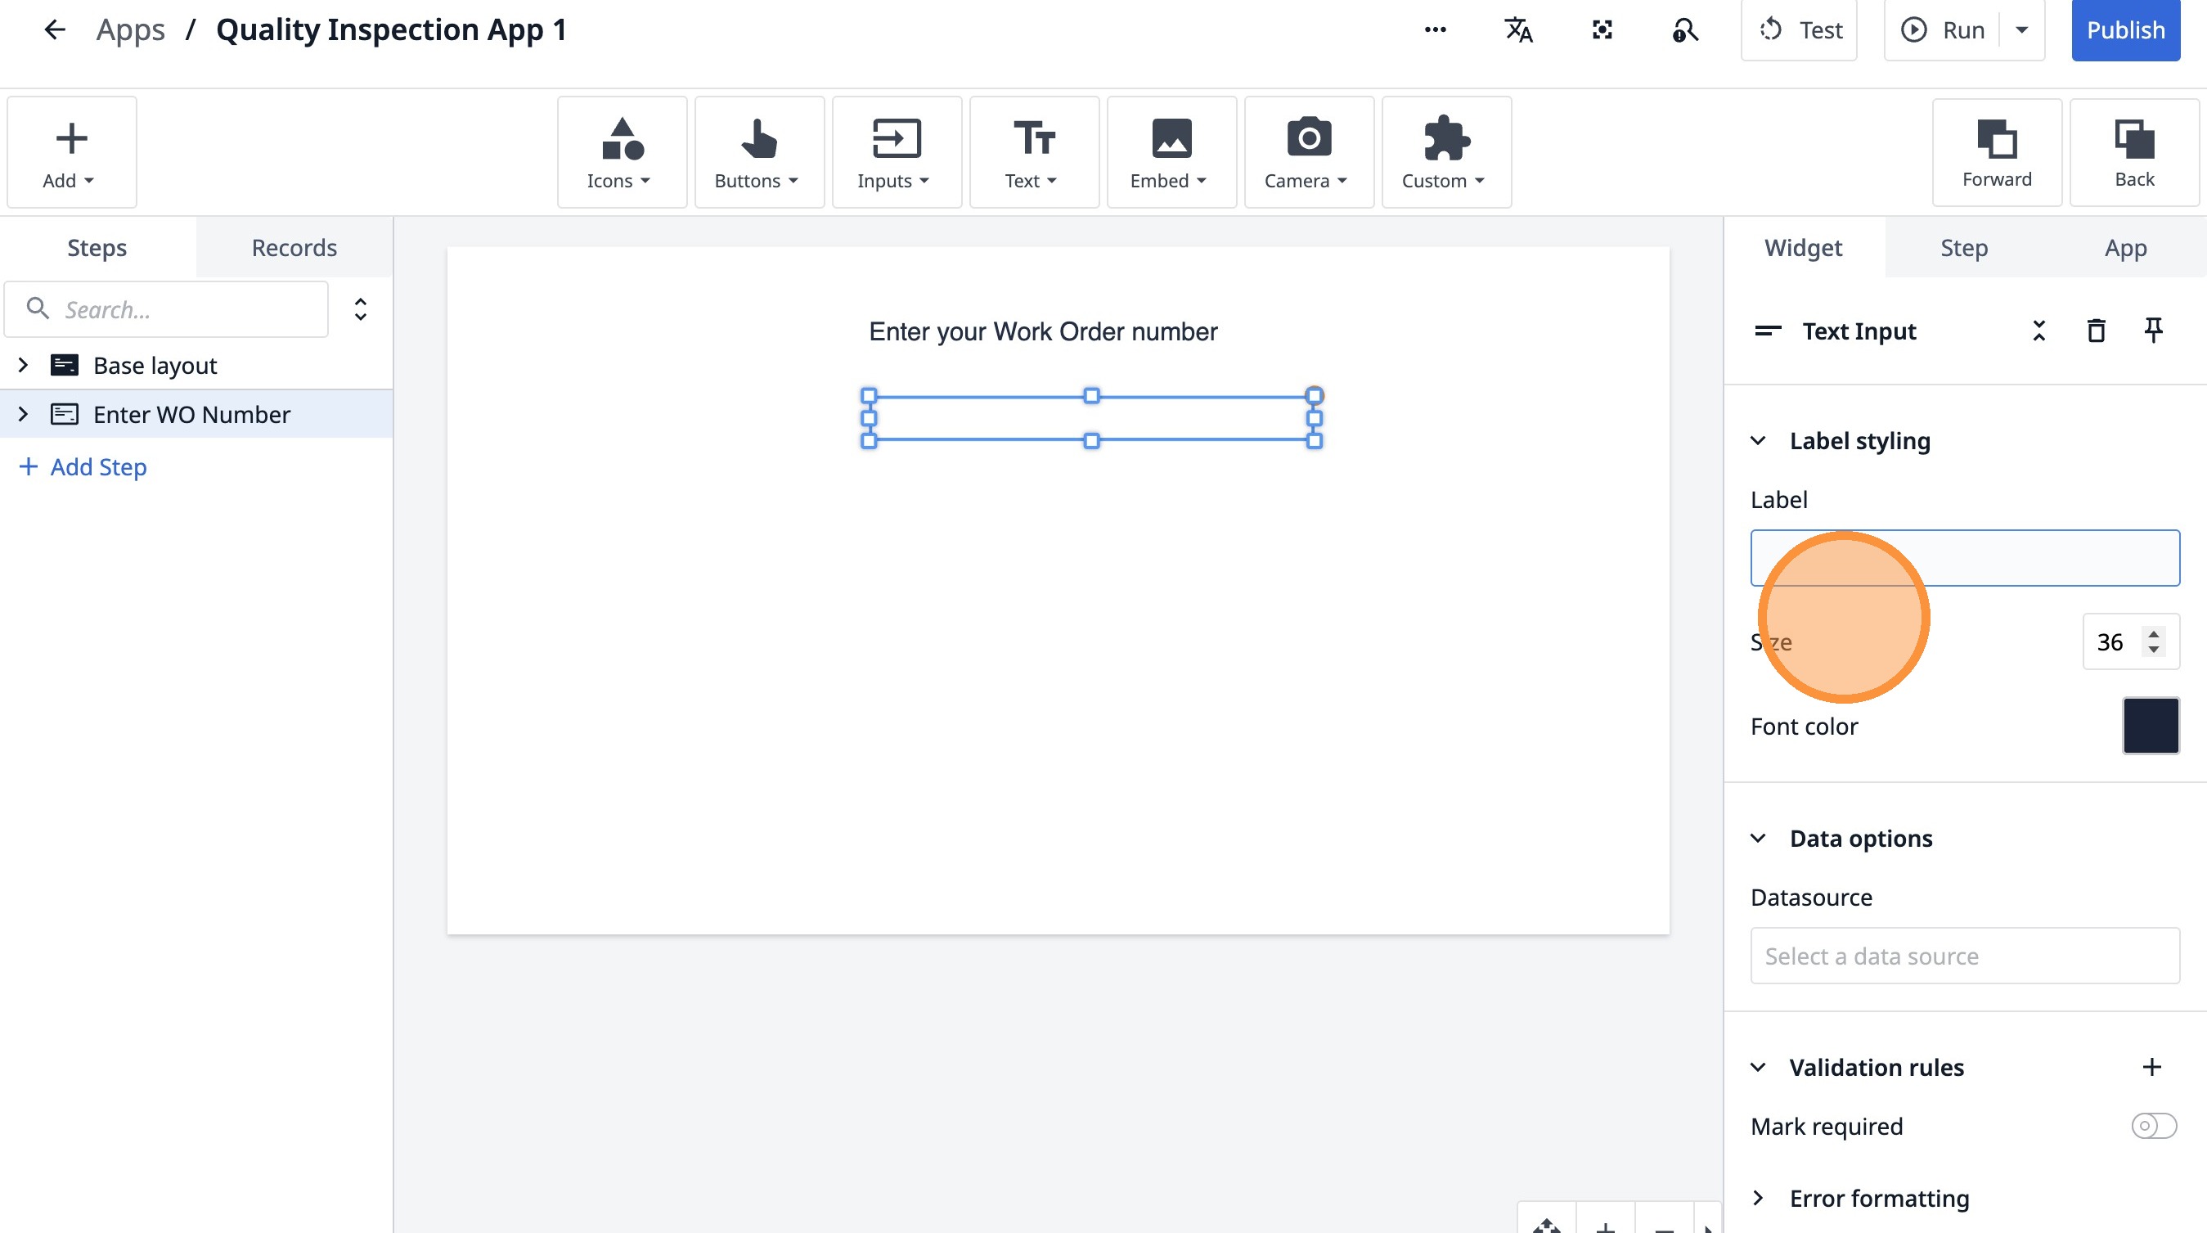This screenshot has width=2207, height=1233.
Task: Open the more options ellipsis menu
Action: click(1435, 30)
